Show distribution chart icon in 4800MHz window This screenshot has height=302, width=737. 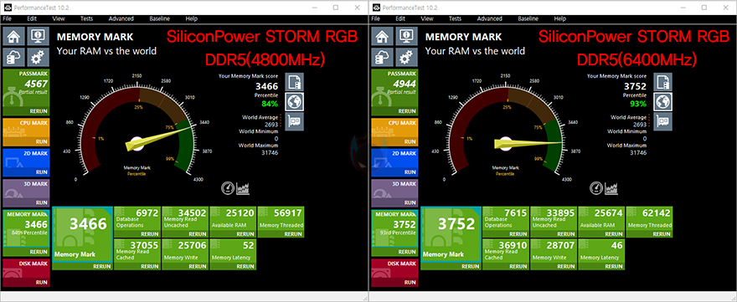click(243, 188)
